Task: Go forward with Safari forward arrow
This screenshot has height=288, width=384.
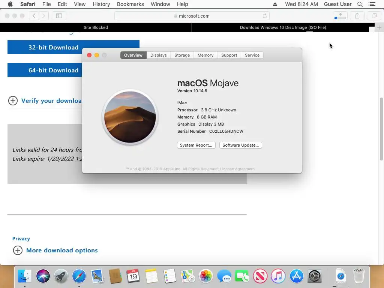Action: pyautogui.click(x=43, y=16)
